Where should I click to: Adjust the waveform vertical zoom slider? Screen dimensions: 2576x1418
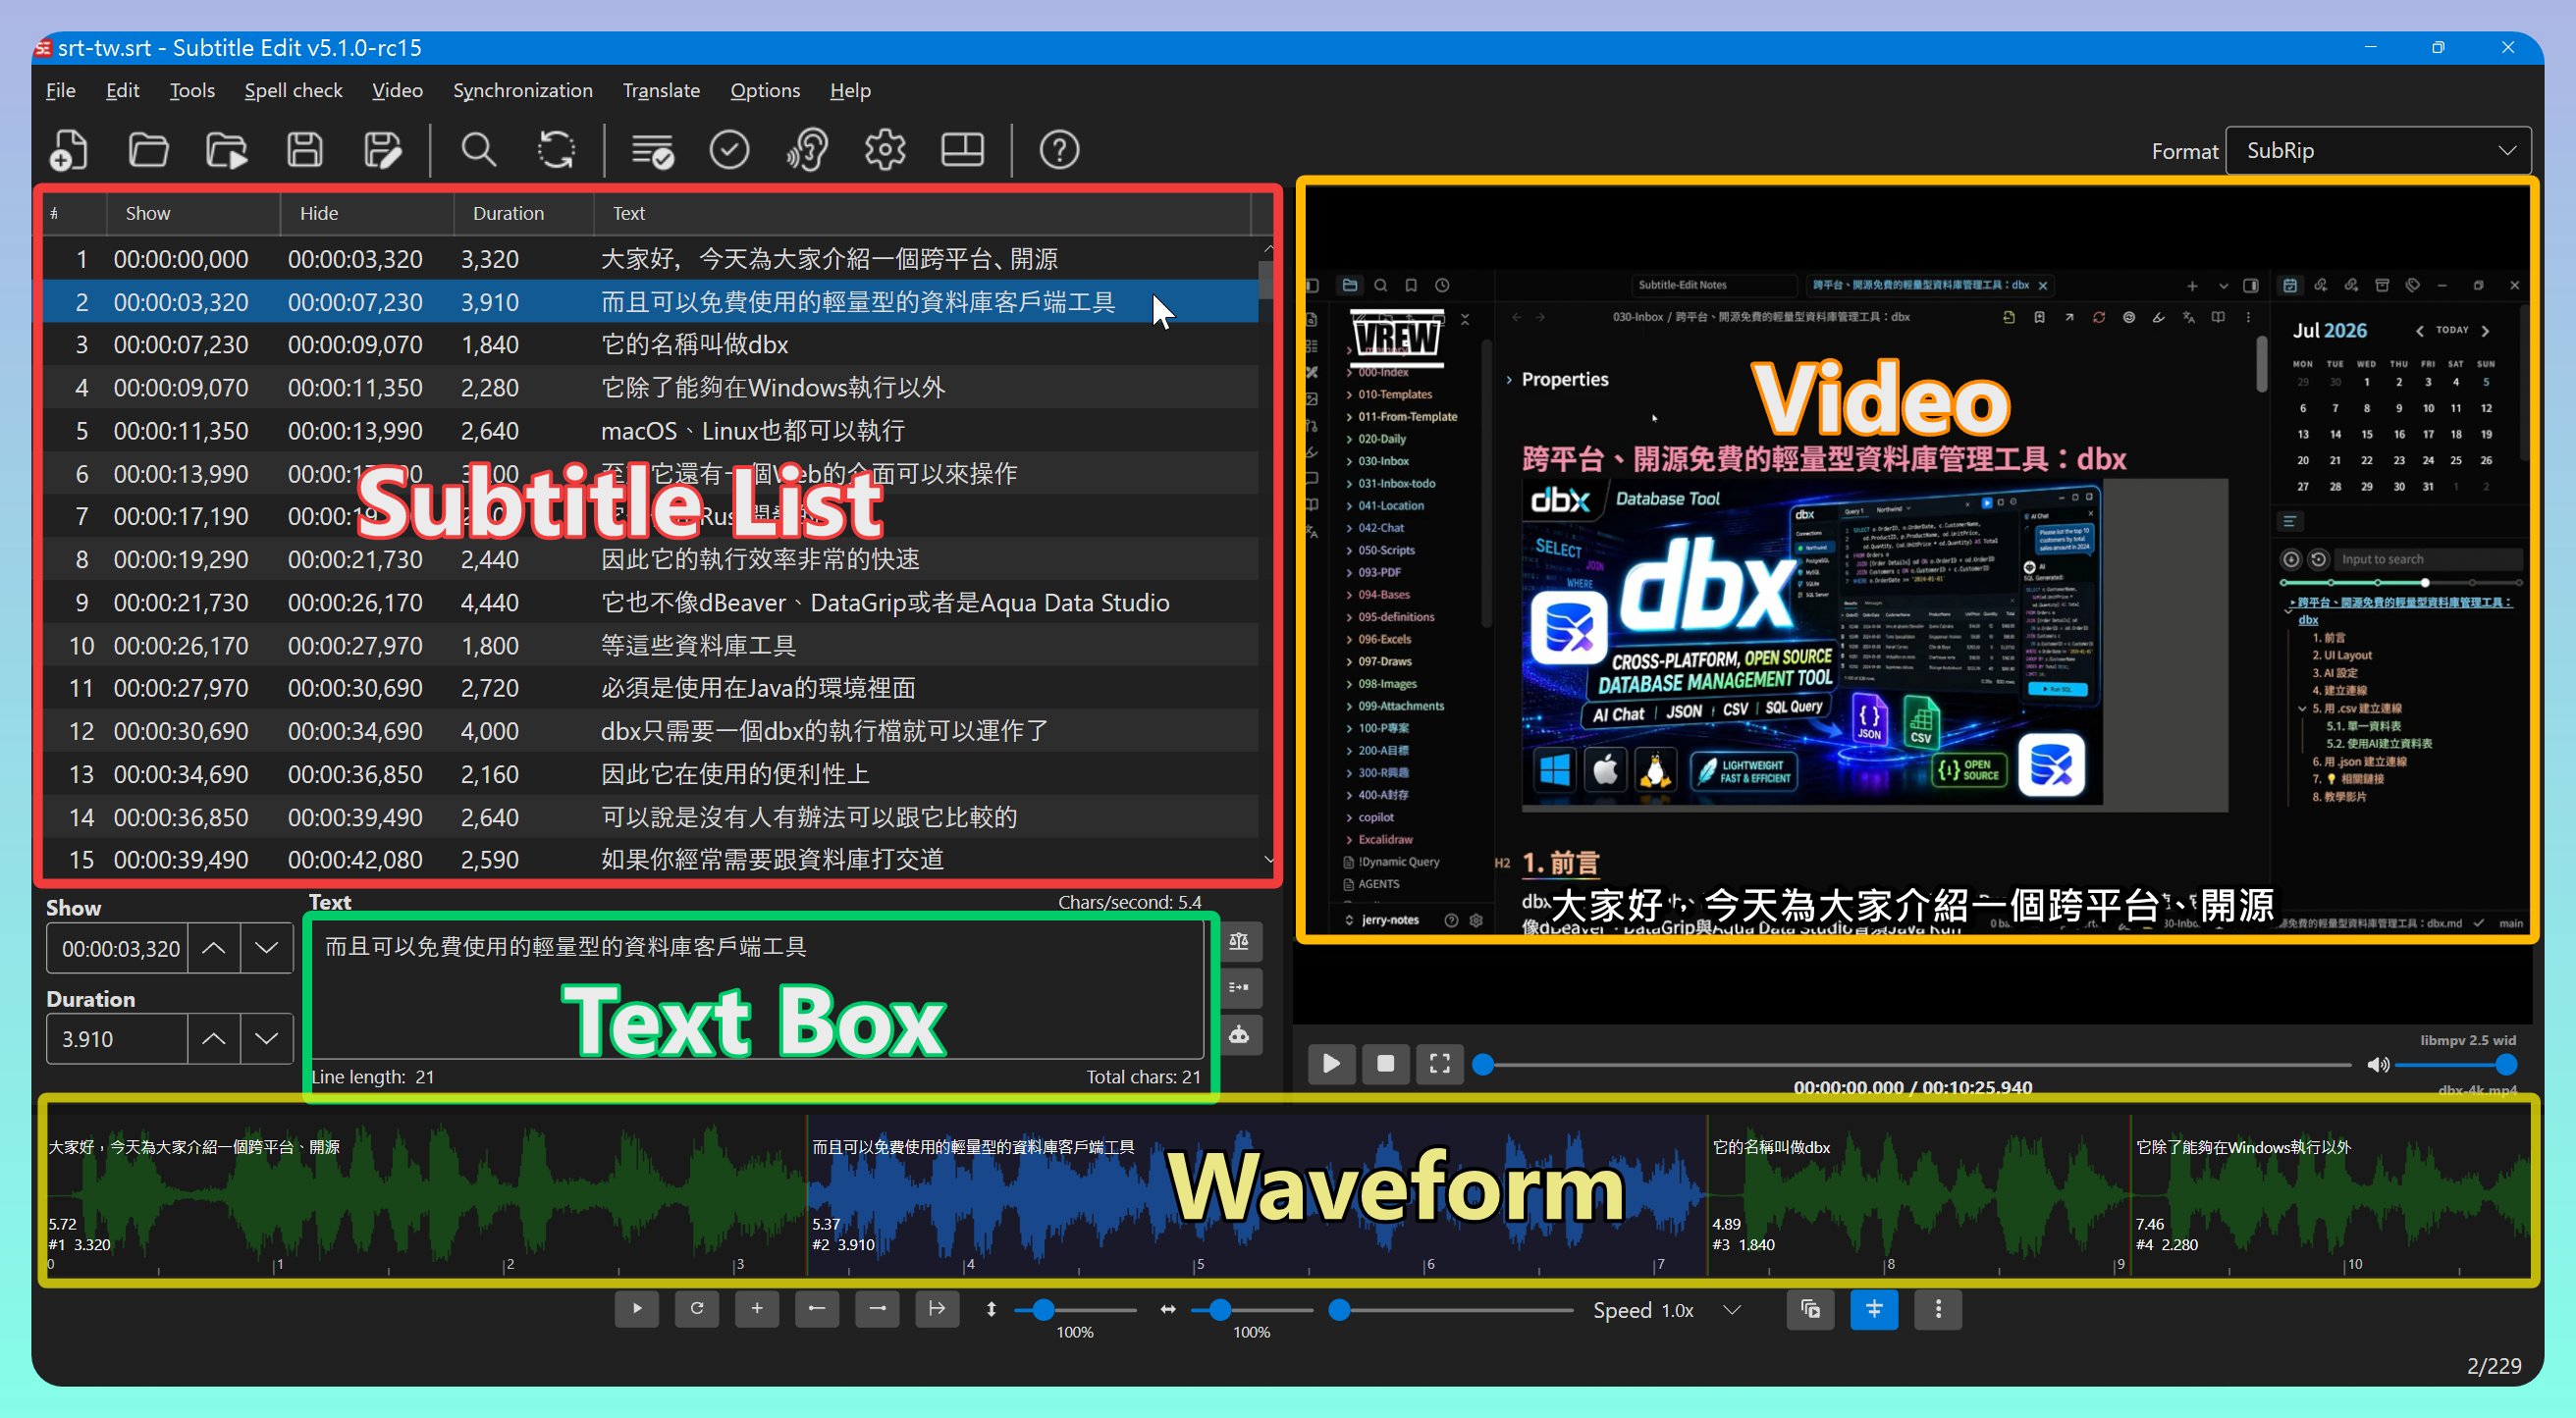click(x=1075, y=1310)
